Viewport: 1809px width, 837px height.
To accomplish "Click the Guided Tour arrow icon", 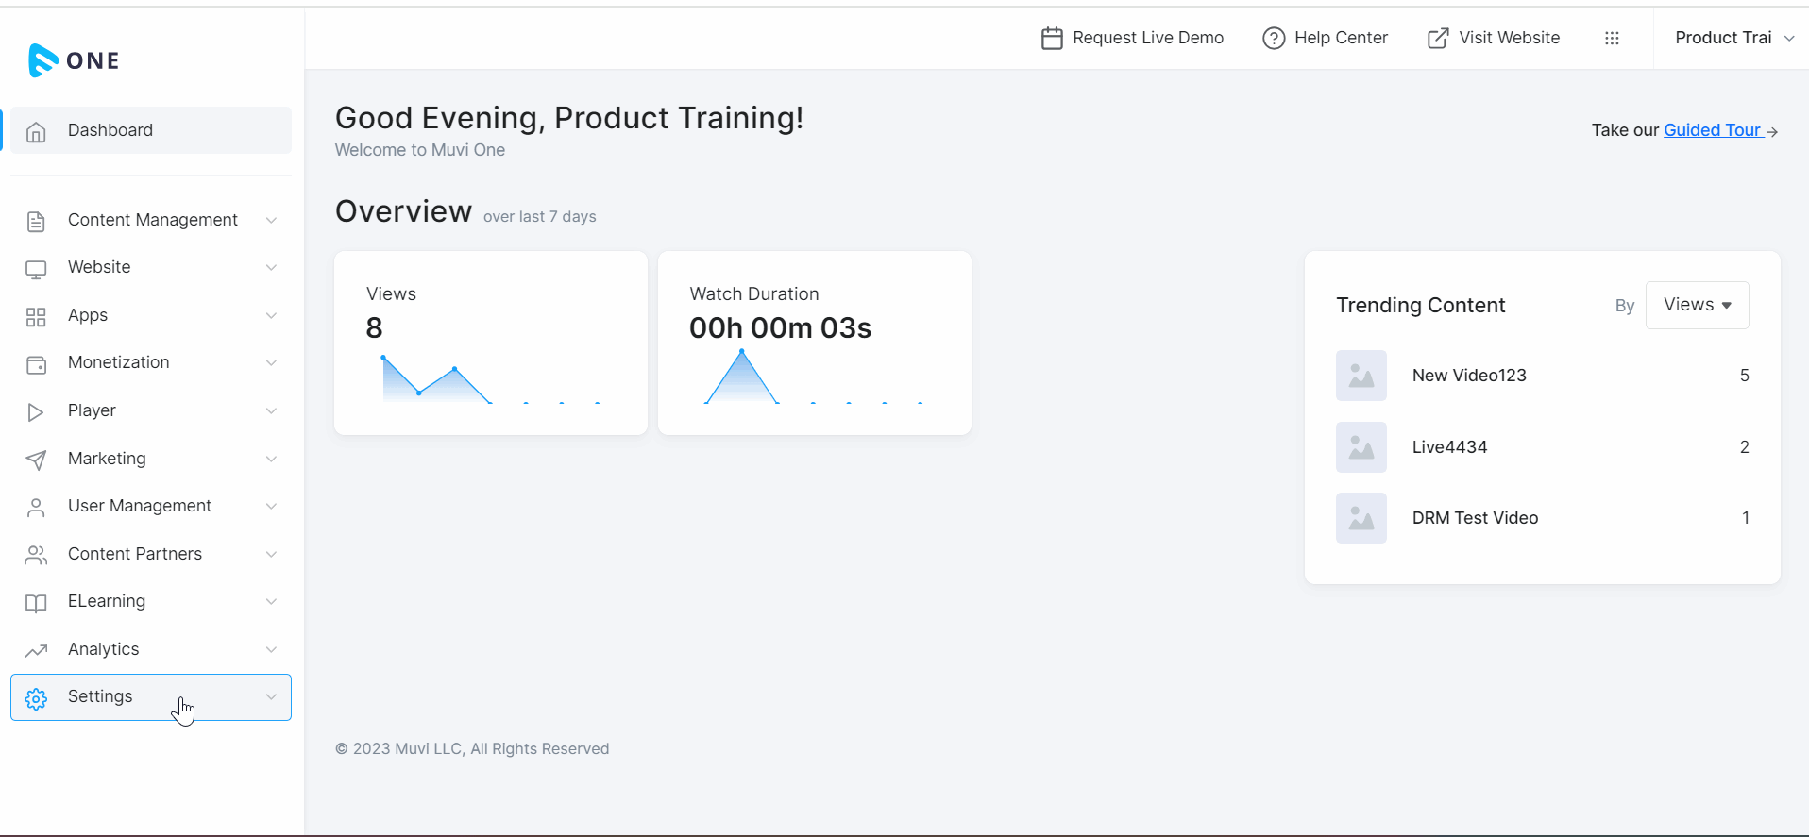I will [x=1772, y=132].
